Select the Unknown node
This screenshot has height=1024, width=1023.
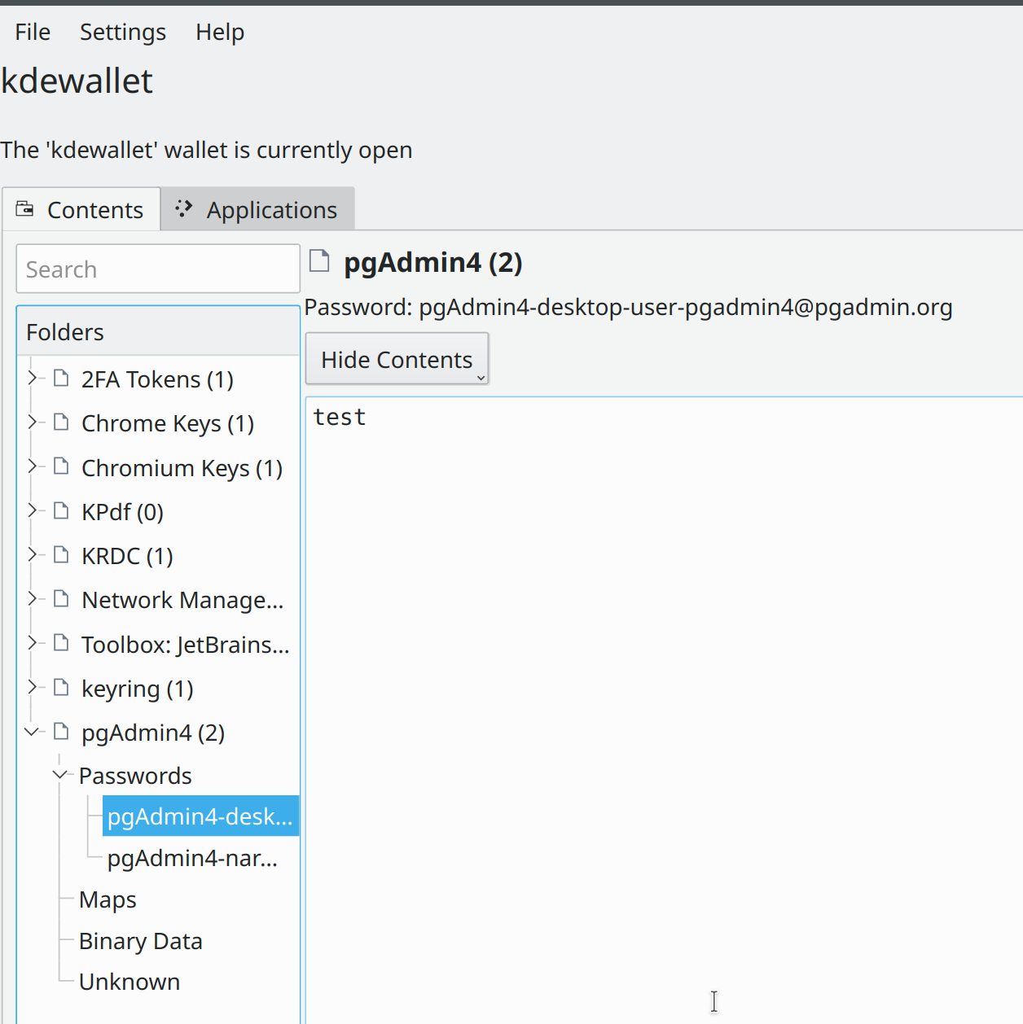(130, 982)
